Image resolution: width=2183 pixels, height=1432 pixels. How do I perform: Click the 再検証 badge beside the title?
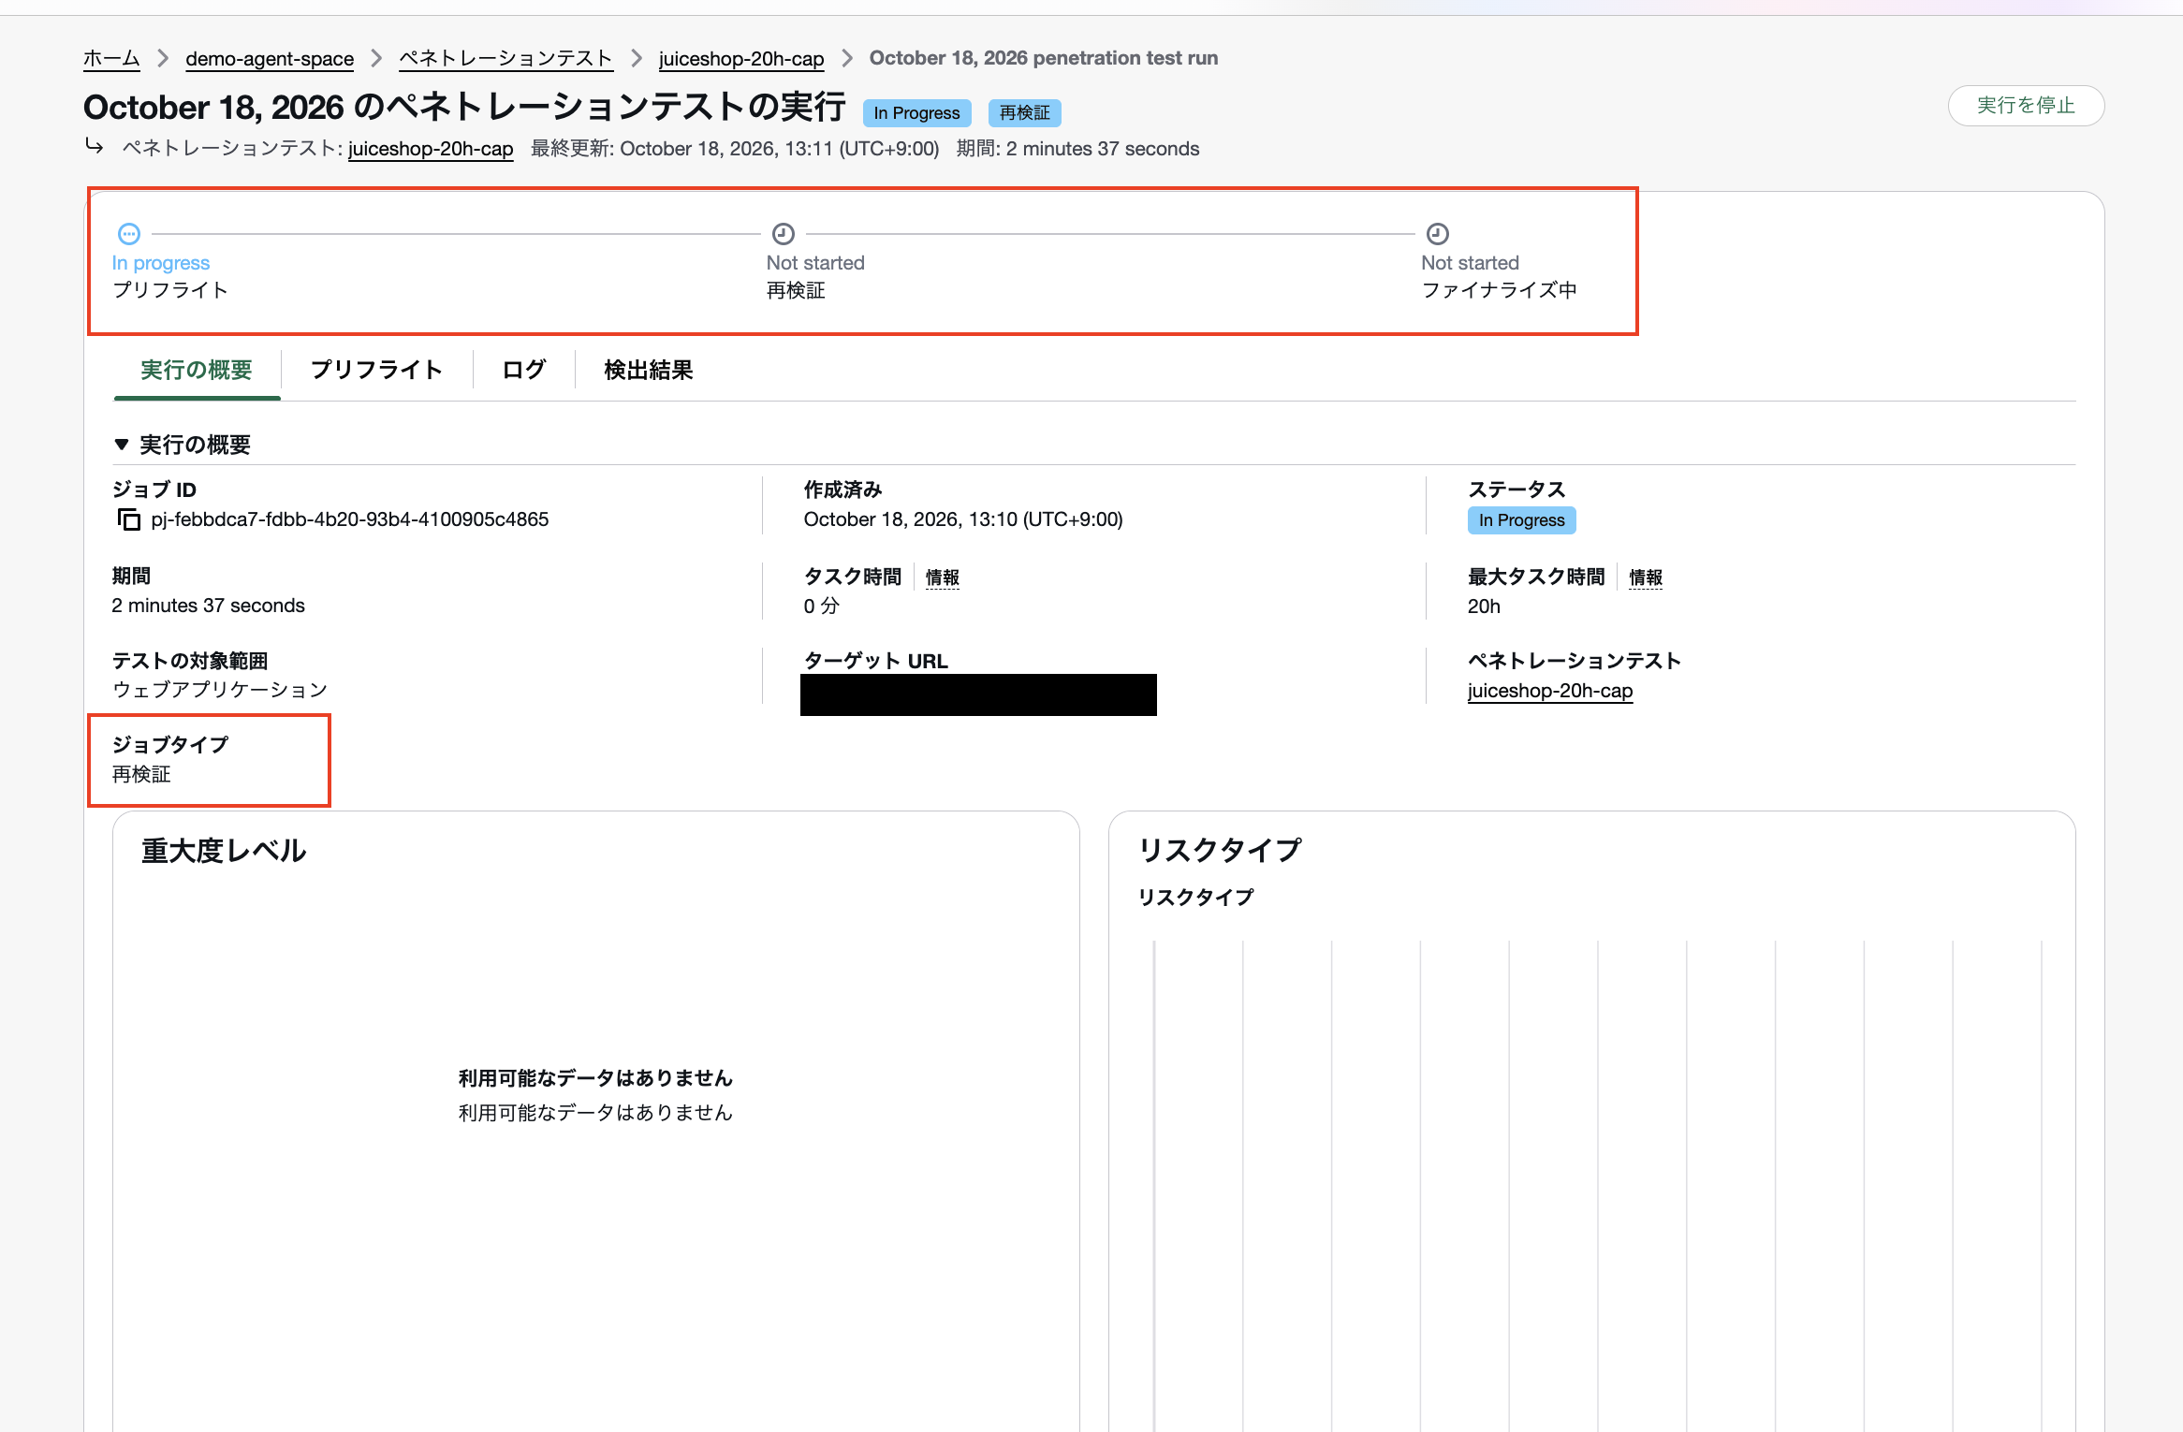tap(1024, 113)
